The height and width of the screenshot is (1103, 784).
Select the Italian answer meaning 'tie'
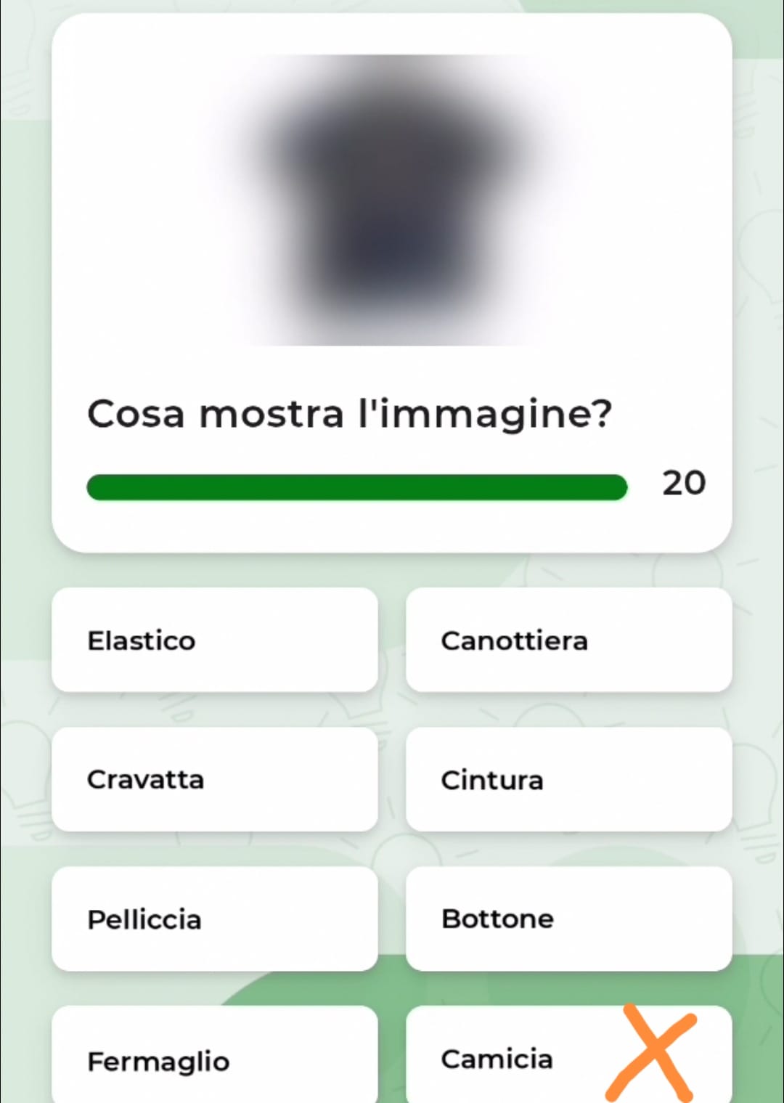[214, 779]
